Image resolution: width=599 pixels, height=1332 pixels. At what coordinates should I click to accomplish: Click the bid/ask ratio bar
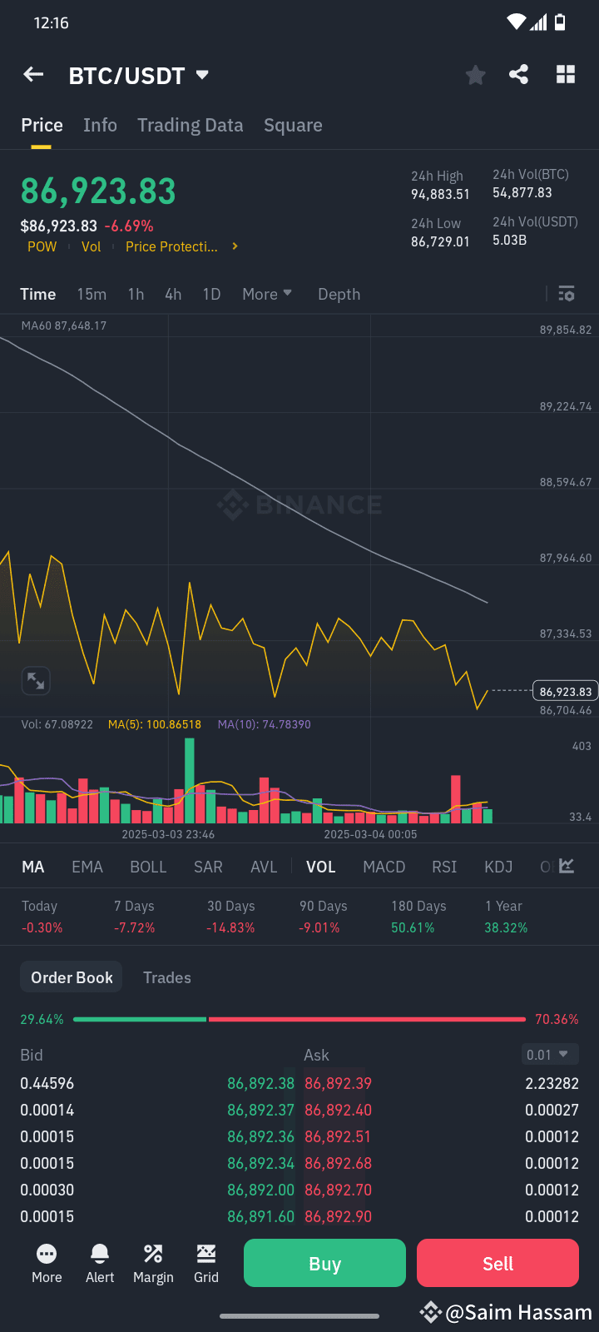coord(299,1018)
